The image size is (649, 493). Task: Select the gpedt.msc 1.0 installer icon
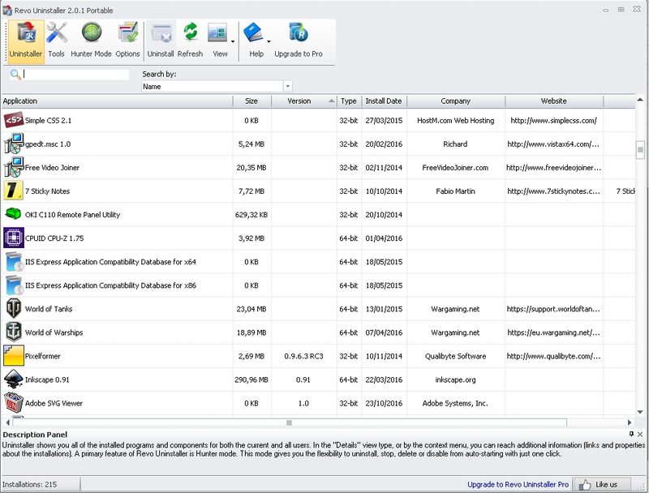click(13, 144)
